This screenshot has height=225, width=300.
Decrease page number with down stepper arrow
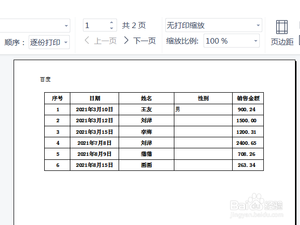(x=112, y=28)
